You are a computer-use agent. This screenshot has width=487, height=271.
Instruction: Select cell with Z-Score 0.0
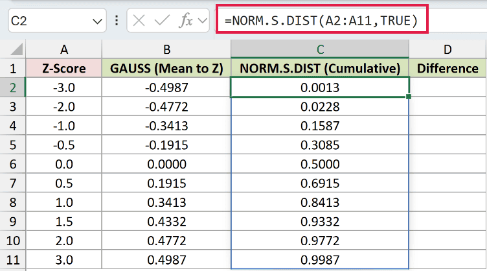click(64, 164)
